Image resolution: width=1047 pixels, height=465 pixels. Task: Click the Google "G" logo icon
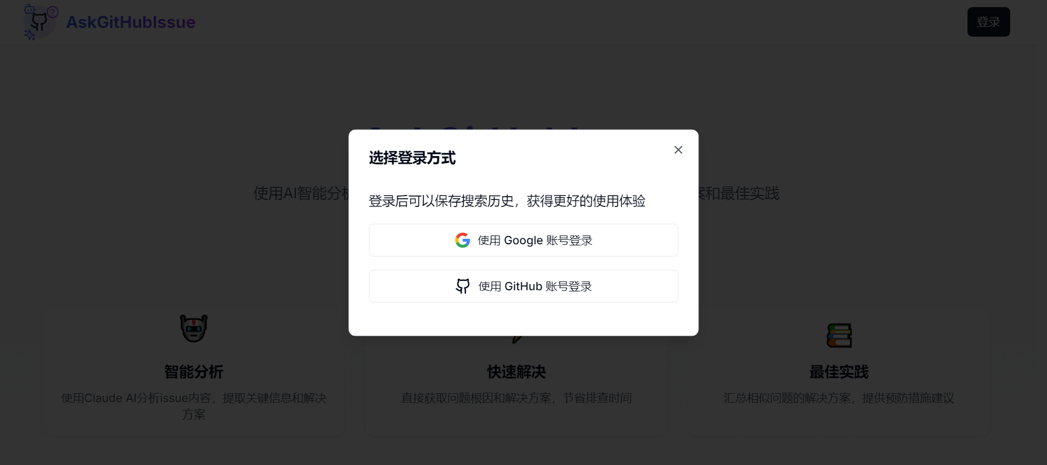tap(463, 240)
